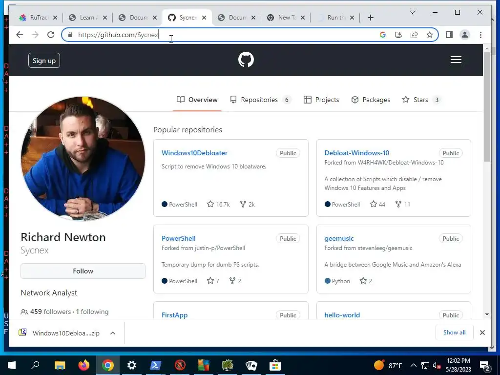
Task: Click Richard Newton's profile photo
Action: pyautogui.click(x=83, y=159)
